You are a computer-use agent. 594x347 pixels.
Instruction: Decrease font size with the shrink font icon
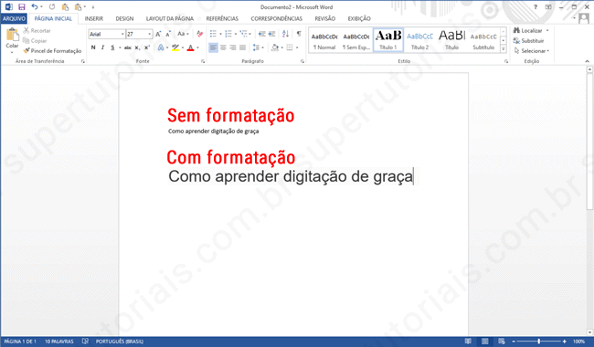[x=168, y=34]
